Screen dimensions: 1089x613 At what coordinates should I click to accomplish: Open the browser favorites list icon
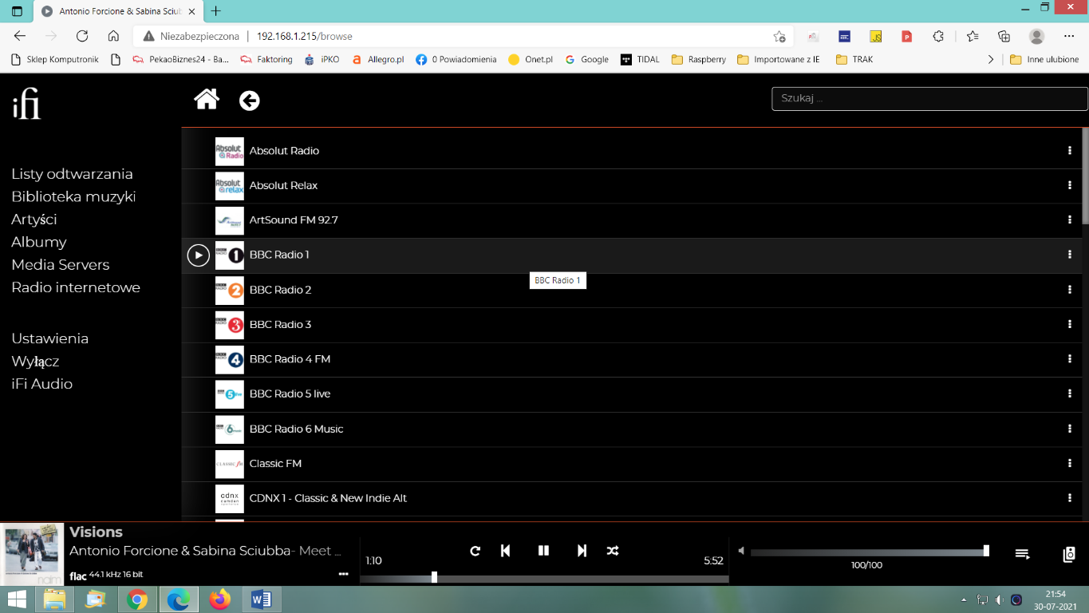pos(973,36)
